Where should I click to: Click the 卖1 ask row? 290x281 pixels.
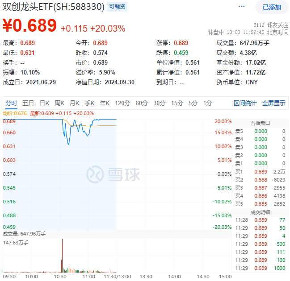[260, 163]
